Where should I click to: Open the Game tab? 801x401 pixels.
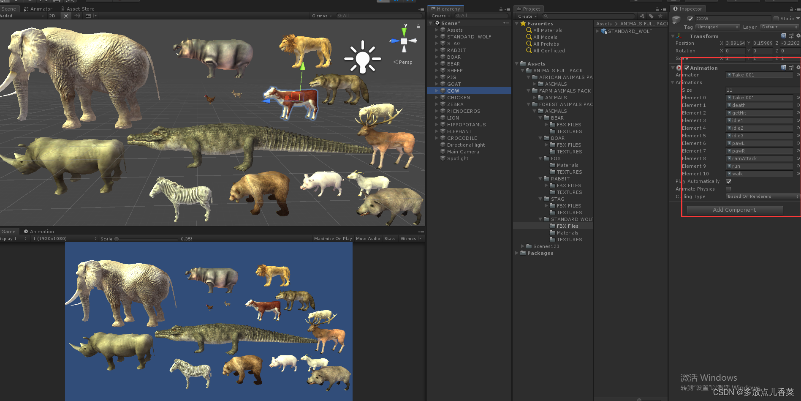point(8,232)
